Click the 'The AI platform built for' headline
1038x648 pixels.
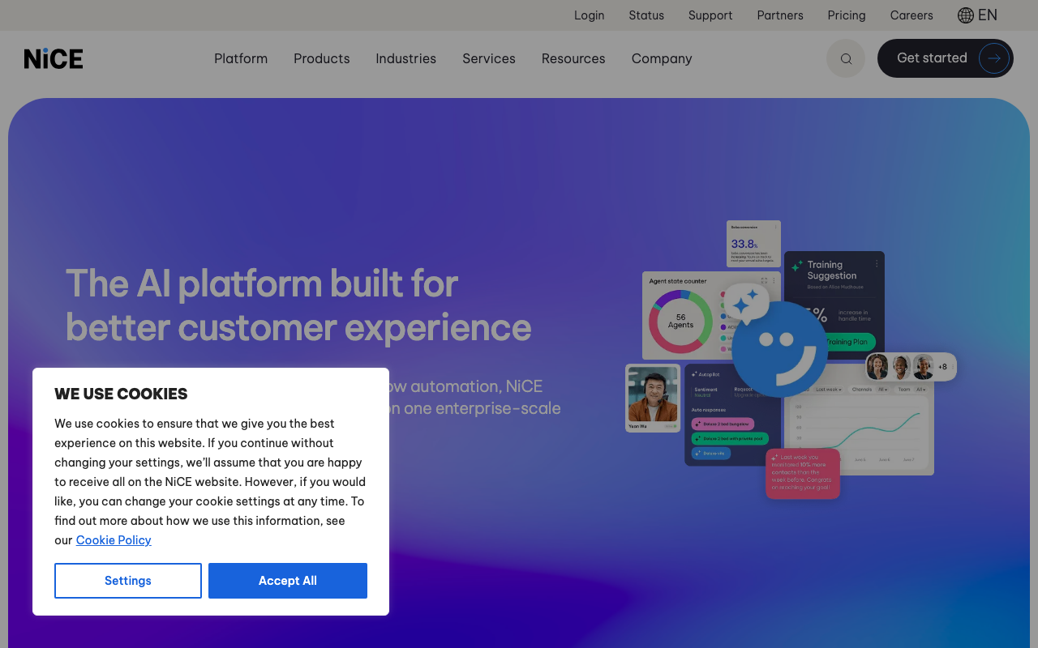pyautogui.click(x=262, y=283)
